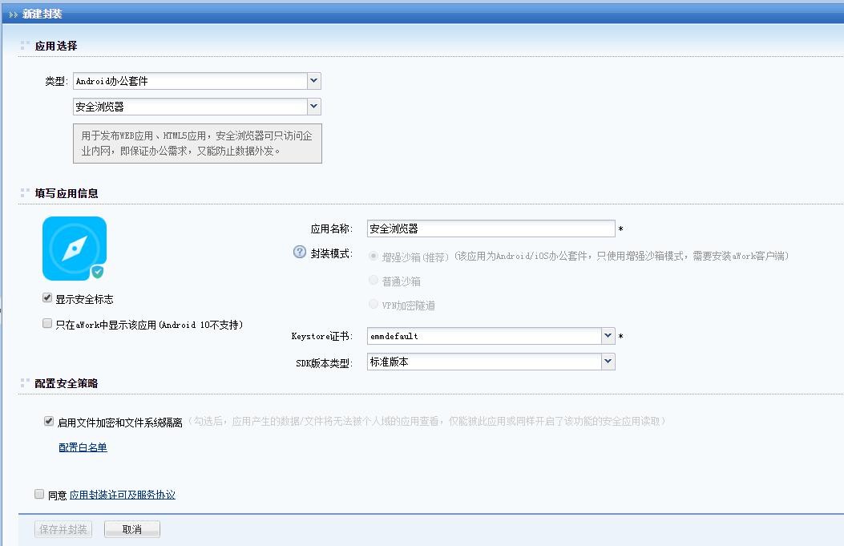Uncheck 启用文件加密和文件系统隔离 checkbox
Screen dimensions: 844x546
click(x=49, y=421)
